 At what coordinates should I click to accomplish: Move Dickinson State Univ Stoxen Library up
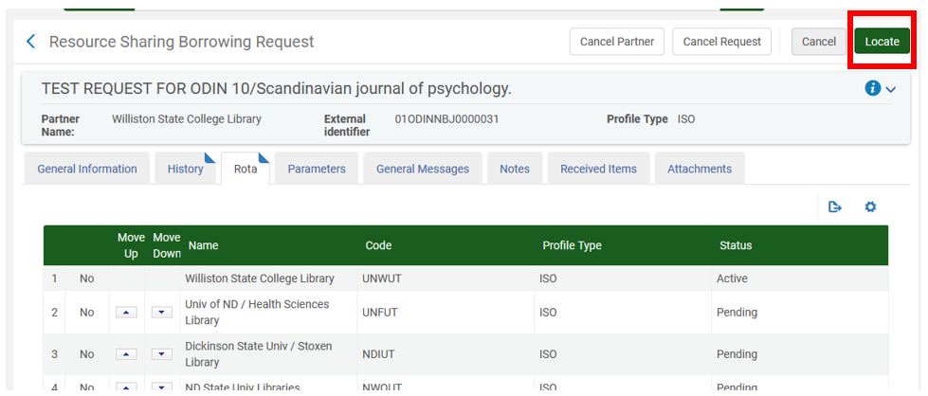[127, 354]
